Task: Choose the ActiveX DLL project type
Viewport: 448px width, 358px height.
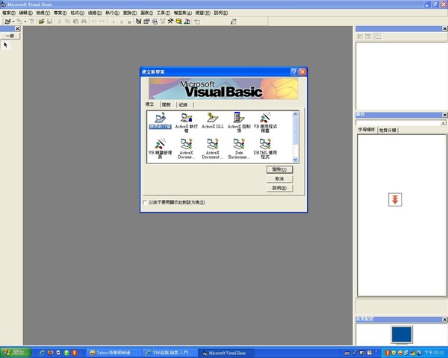Action: 213,121
